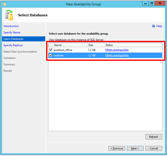167x156 pixels.
Task: Go to the Specify Name step
Action: (x=12, y=33)
